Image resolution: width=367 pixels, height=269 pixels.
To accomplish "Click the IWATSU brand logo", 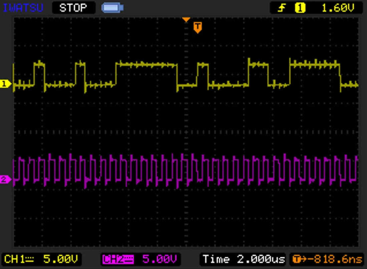I will 23,8.
